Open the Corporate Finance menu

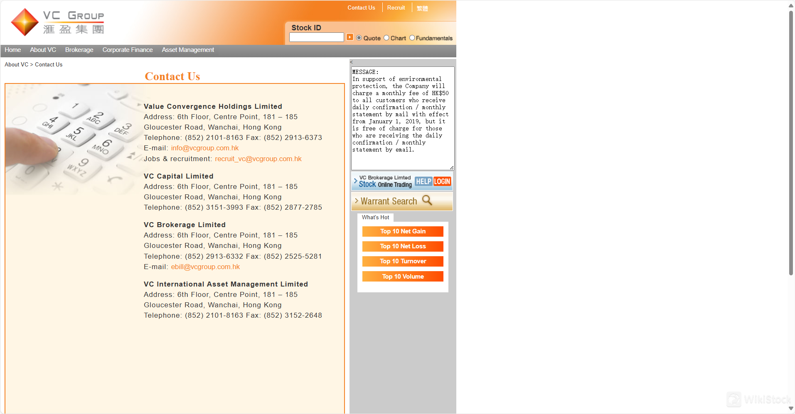click(x=128, y=50)
